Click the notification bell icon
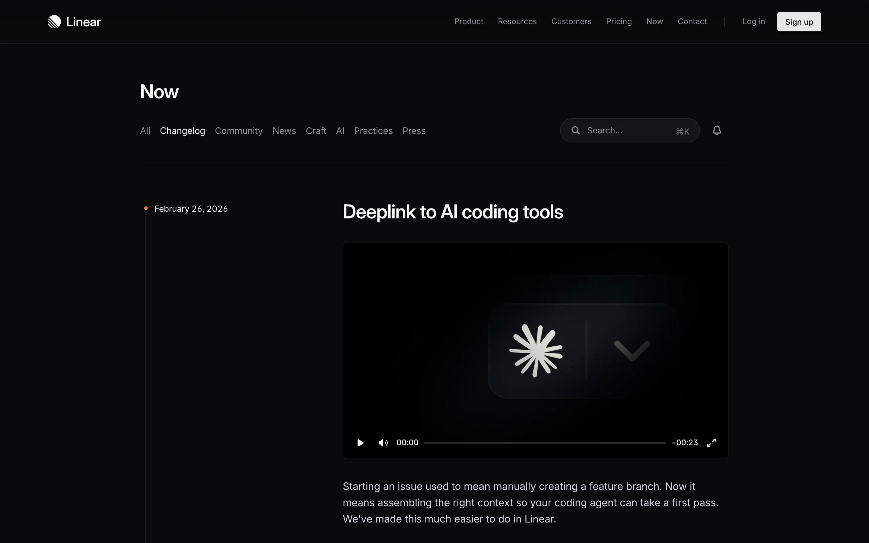Screen dimensions: 869x543 [716, 130]
